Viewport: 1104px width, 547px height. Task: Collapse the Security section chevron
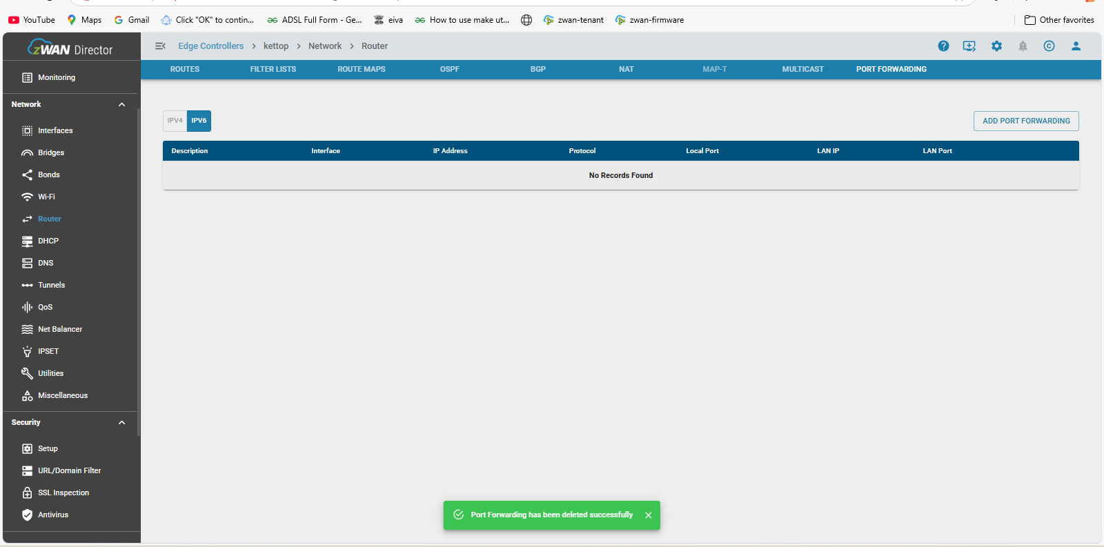121,423
